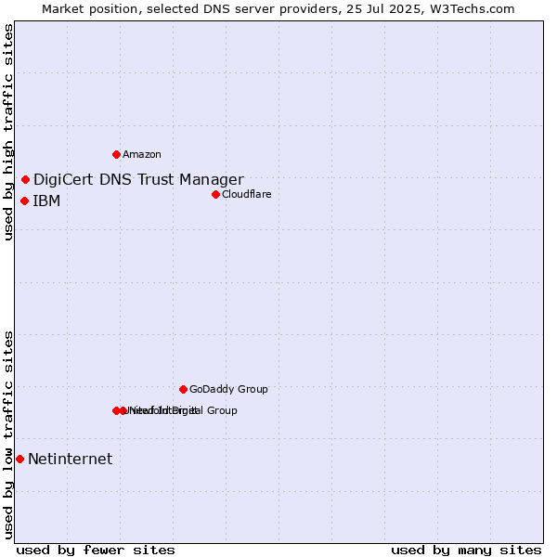Click the chart title mentioning W3Techs.com
The width and height of the screenshot is (557, 557).
point(278,9)
